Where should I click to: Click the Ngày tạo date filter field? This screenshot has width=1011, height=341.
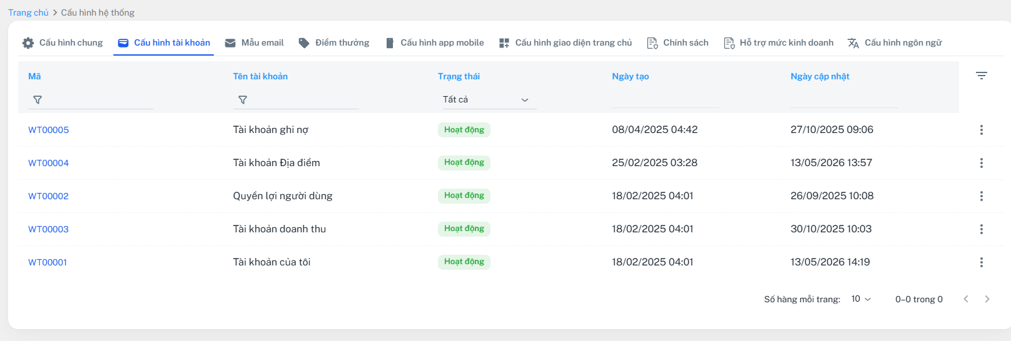(x=665, y=100)
